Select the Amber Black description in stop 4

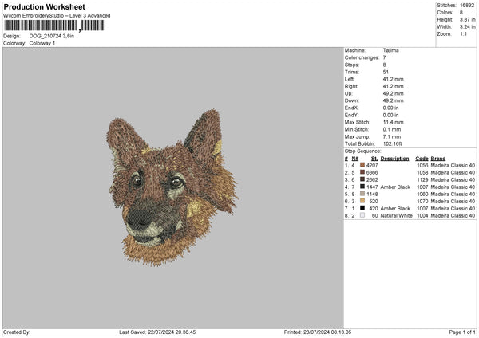tap(395, 187)
